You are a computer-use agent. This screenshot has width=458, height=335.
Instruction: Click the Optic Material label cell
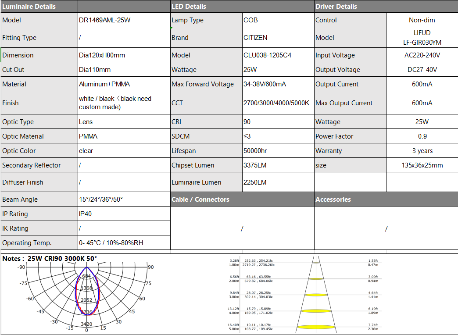tap(39, 136)
